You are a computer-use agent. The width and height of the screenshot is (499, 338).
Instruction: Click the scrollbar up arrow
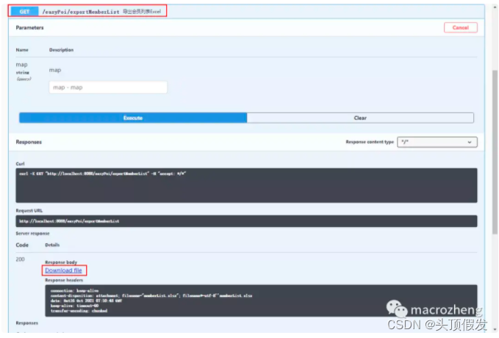pos(495,7)
